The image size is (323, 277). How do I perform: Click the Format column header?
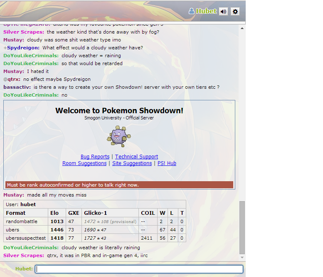click(x=26, y=213)
